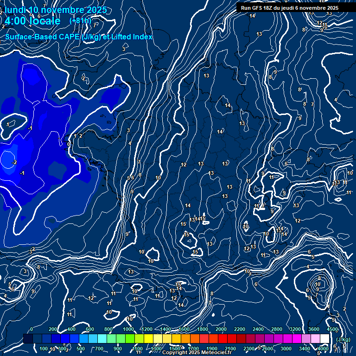The image size is (356, 356).
Task: Click the 'Copyright 2025 Meteociel.fr' footer text
Action: (x=197, y=352)
